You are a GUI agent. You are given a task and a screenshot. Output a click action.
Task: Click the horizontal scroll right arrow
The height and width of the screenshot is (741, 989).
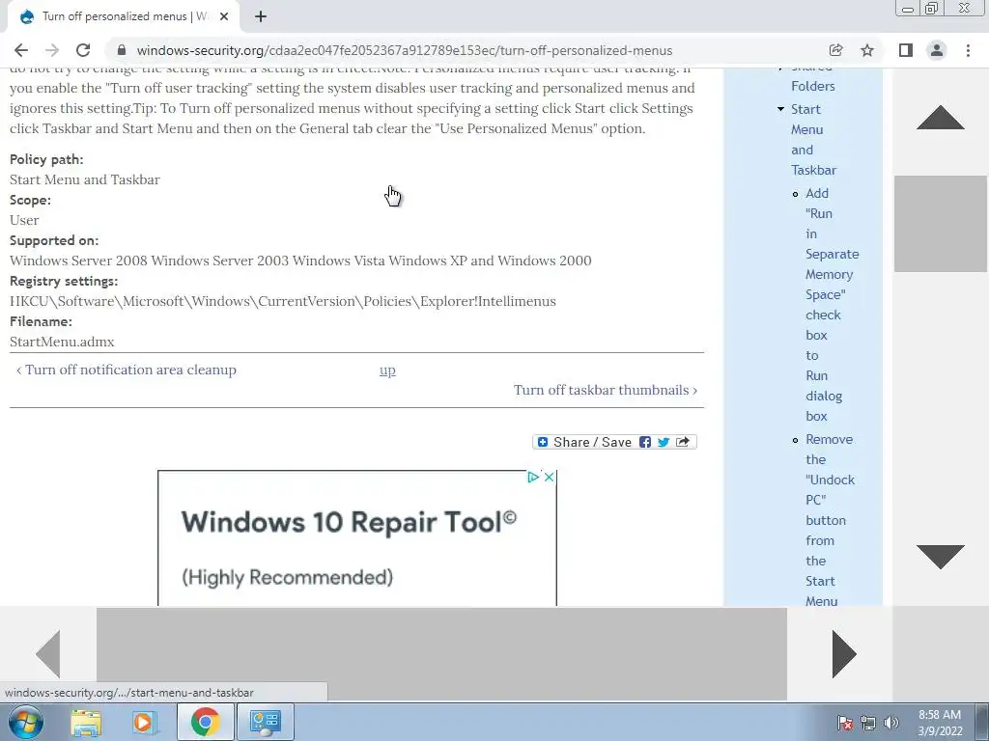(x=844, y=653)
